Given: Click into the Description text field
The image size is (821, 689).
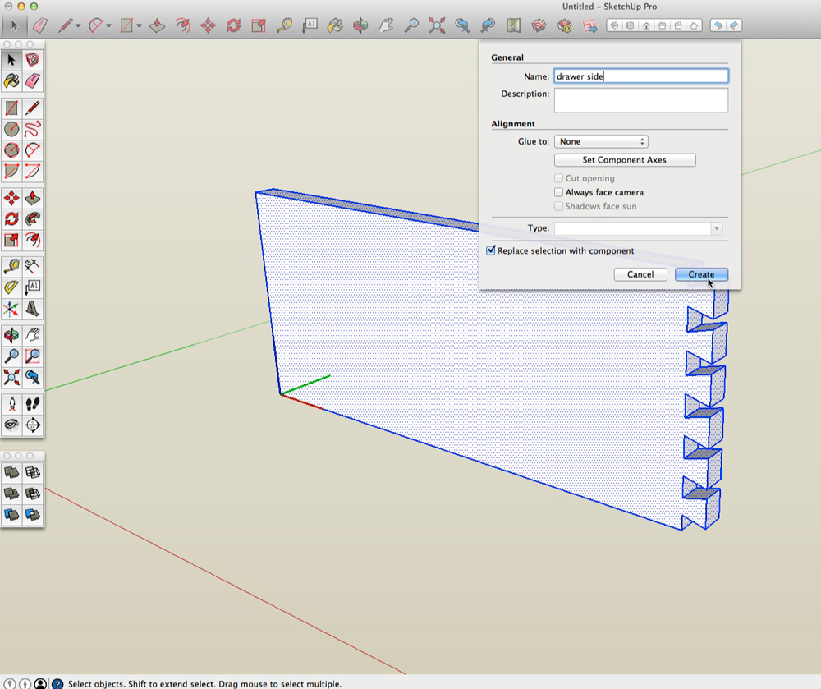Looking at the screenshot, I should [640, 99].
